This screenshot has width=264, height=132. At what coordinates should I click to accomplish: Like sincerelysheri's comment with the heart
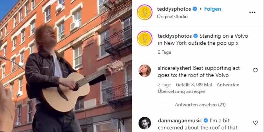255,70
